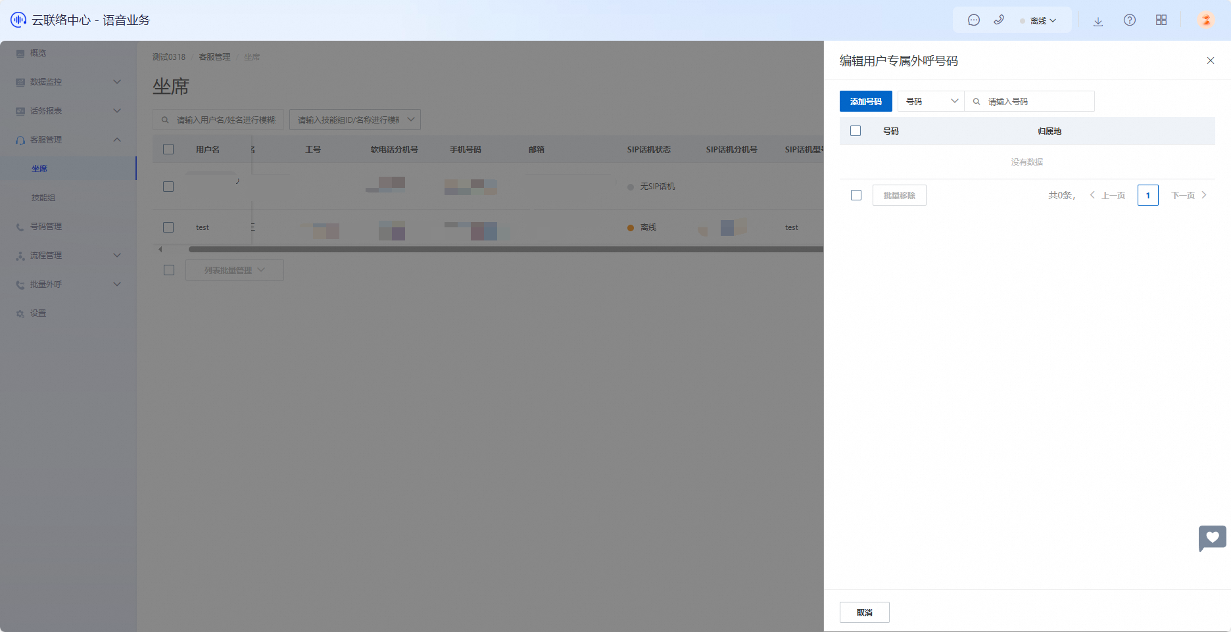1231x632 pixels.
Task: Click page number 1 in pagination
Action: (1148, 195)
